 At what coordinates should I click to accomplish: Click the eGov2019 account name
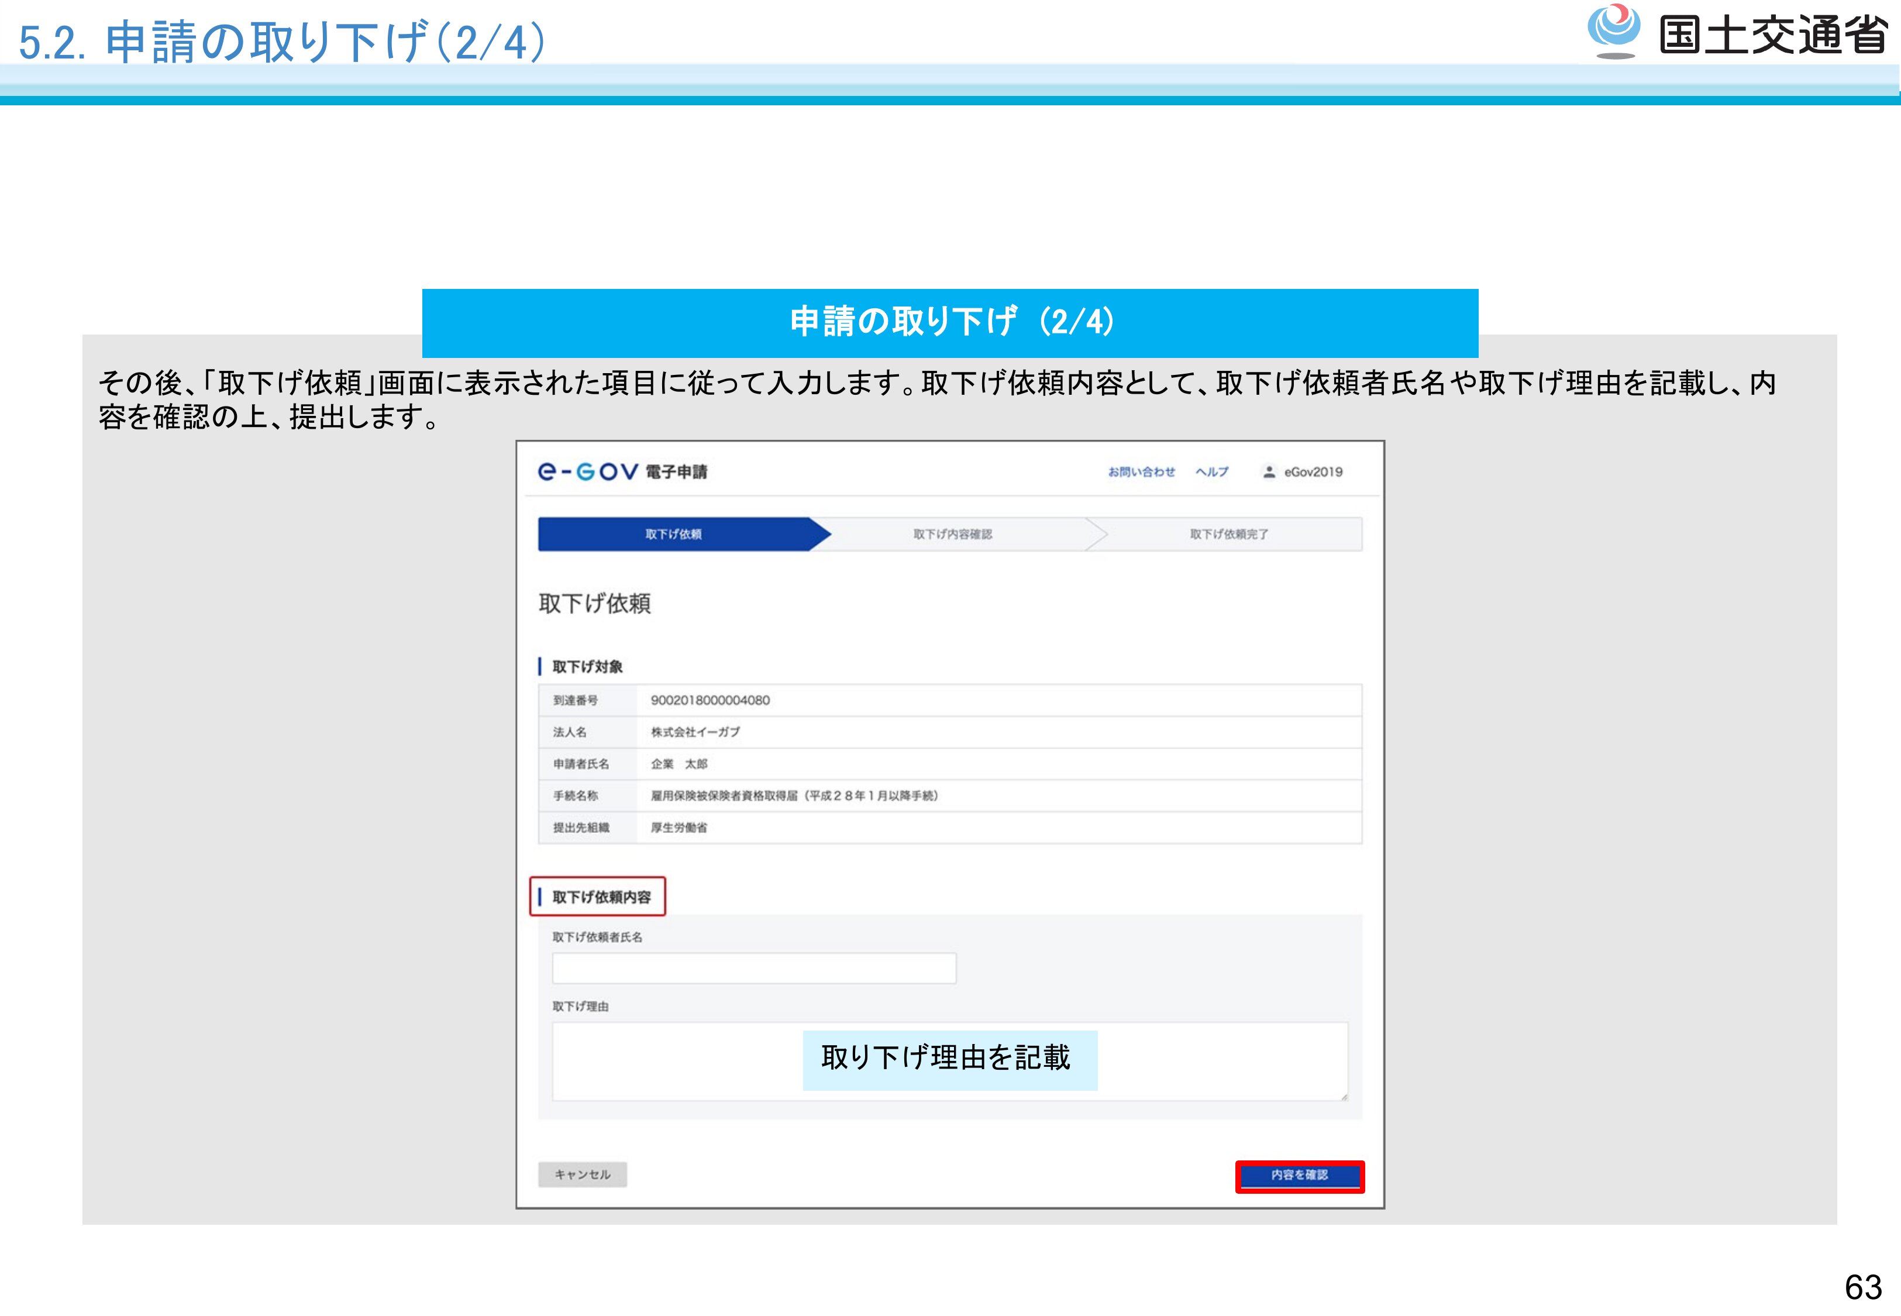tap(1313, 471)
